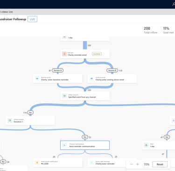175x171 pixels.
Task: Select the Version B branch label
Action: pyautogui.click(x=112, y=71)
